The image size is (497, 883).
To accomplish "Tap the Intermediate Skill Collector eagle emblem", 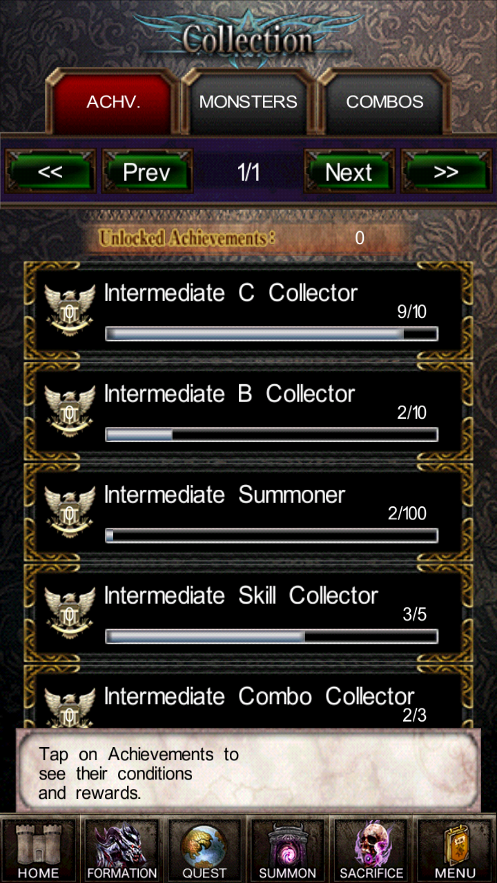I will coord(70,612).
